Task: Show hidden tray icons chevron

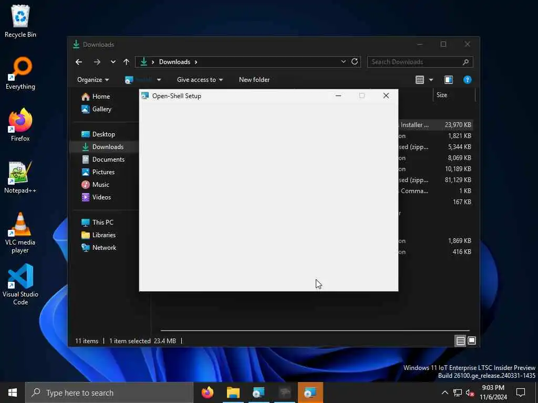Action: click(444, 393)
